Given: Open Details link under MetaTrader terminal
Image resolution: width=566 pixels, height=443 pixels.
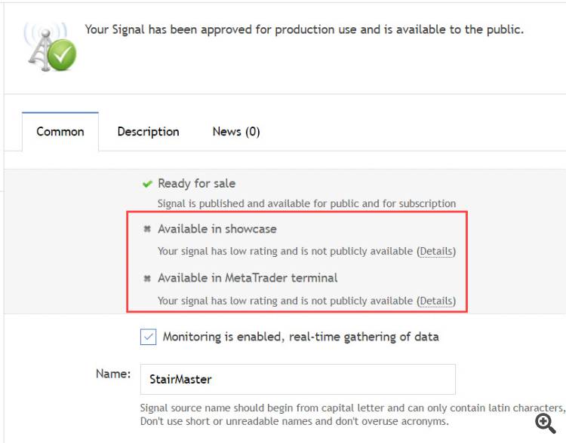Looking at the screenshot, I should coord(436,301).
